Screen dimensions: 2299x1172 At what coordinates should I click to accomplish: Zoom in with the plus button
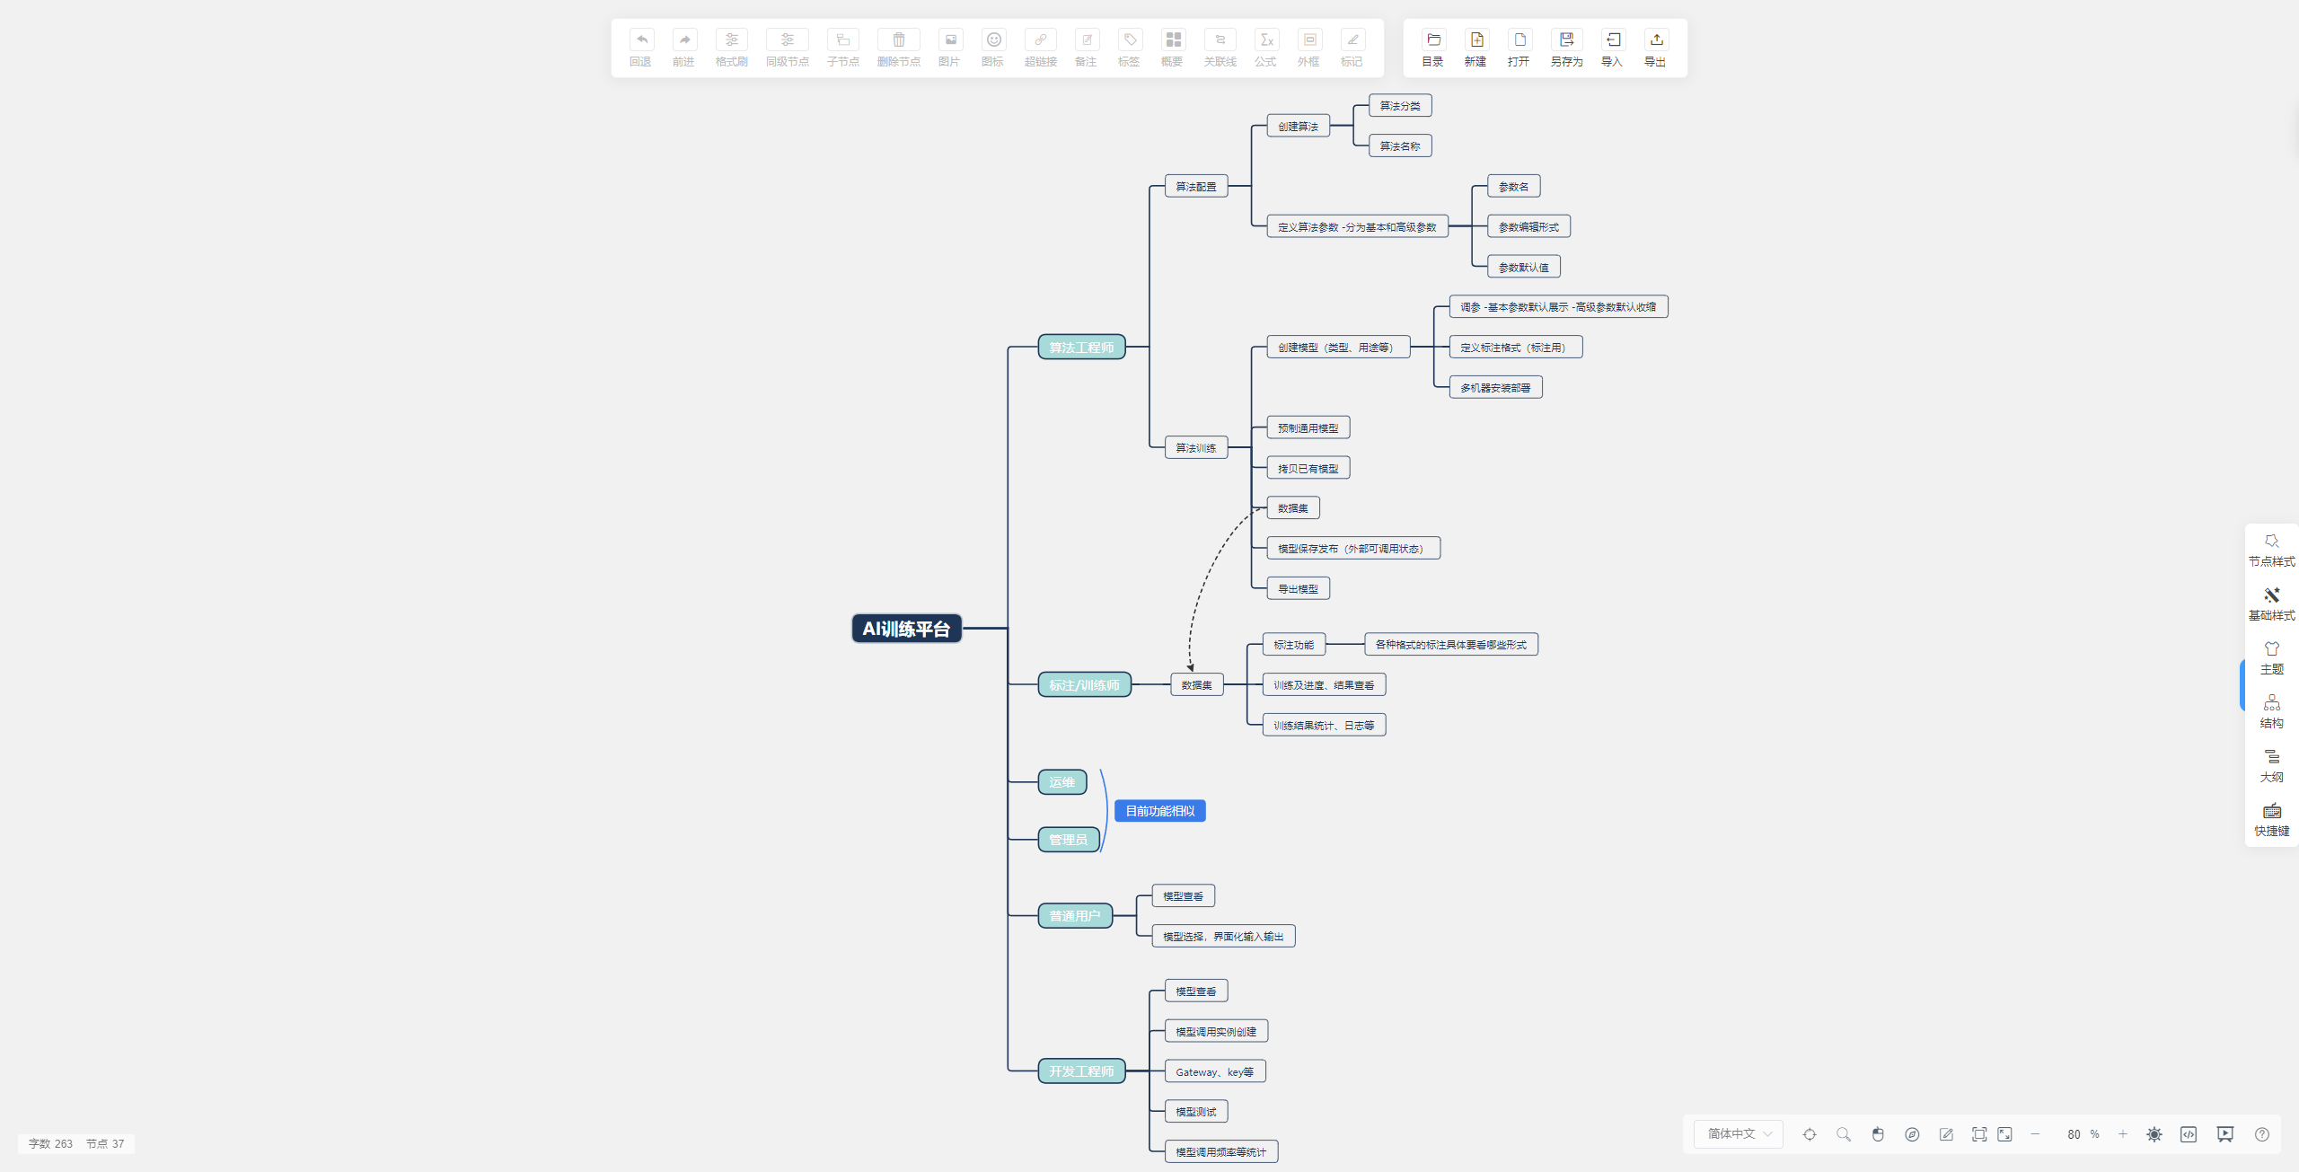point(2123,1134)
